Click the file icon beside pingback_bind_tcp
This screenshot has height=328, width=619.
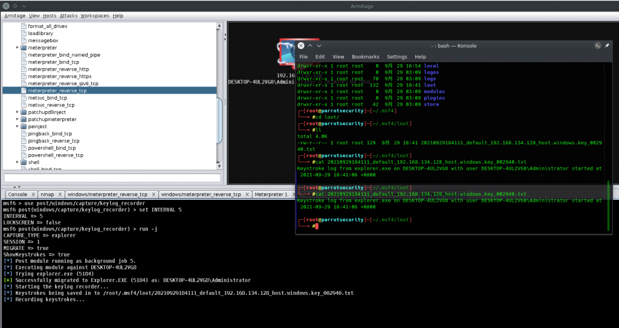click(x=24, y=133)
